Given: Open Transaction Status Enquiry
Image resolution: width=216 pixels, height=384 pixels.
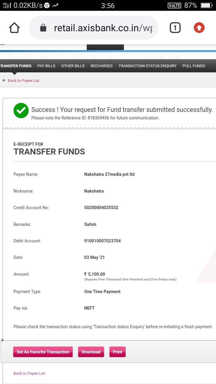Looking at the screenshot, I should coord(148,66).
